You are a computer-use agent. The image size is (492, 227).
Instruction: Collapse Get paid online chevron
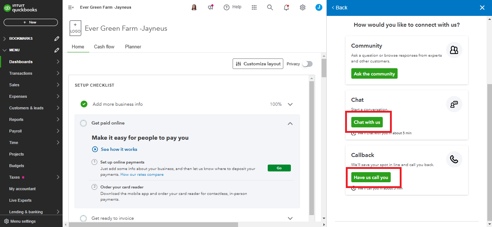pos(290,123)
